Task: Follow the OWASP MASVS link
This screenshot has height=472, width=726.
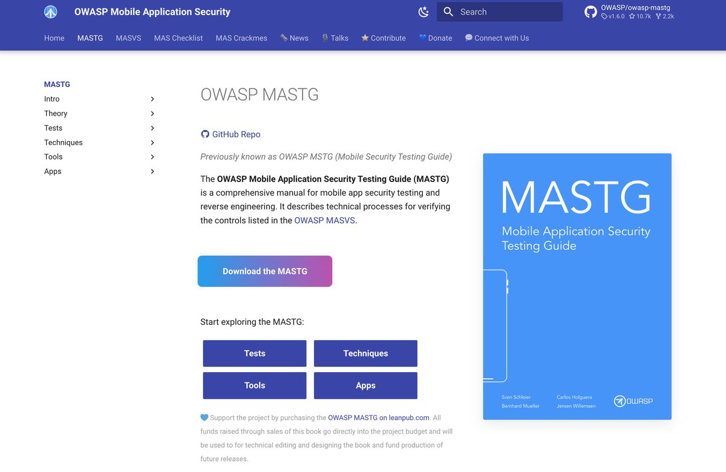Action: tap(324, 221)
